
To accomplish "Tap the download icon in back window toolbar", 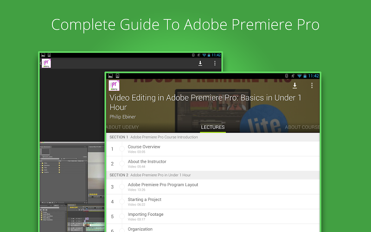I will coord(200,63).
